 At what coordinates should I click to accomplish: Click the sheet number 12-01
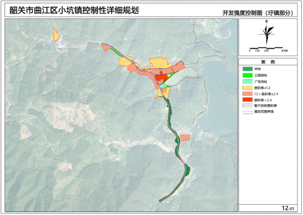point(288,208)
